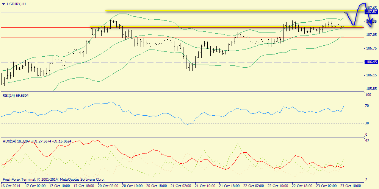Click the 106.15 price axis value
Image resolution: width=379 pixels, height=189 pixels.
(372, 76)
